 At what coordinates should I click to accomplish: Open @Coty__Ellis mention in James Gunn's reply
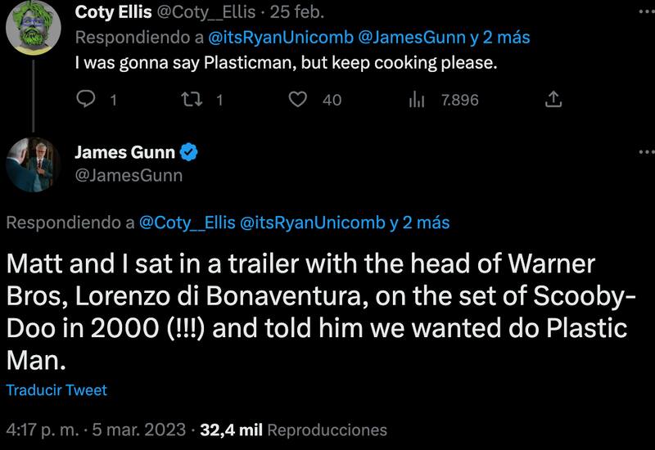(187, 222)
